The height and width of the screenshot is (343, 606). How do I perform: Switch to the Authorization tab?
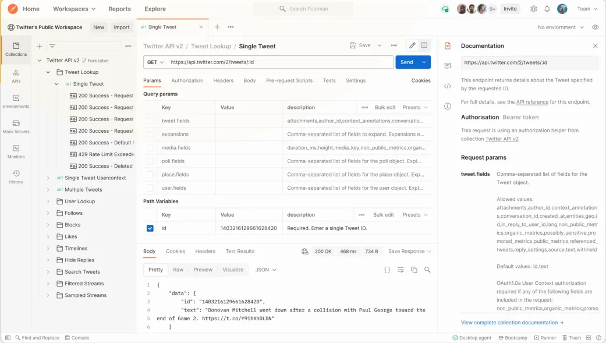187,80
